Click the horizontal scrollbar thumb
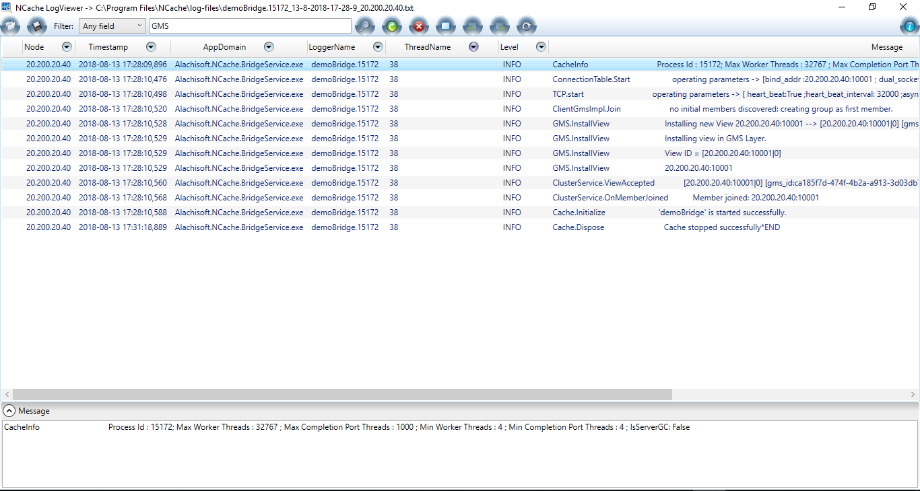Viewport: 920px width, 491px height. [x=342, y=395]
